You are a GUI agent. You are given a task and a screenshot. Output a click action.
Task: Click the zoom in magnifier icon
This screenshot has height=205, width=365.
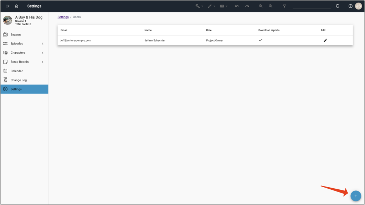click(271, 6)
